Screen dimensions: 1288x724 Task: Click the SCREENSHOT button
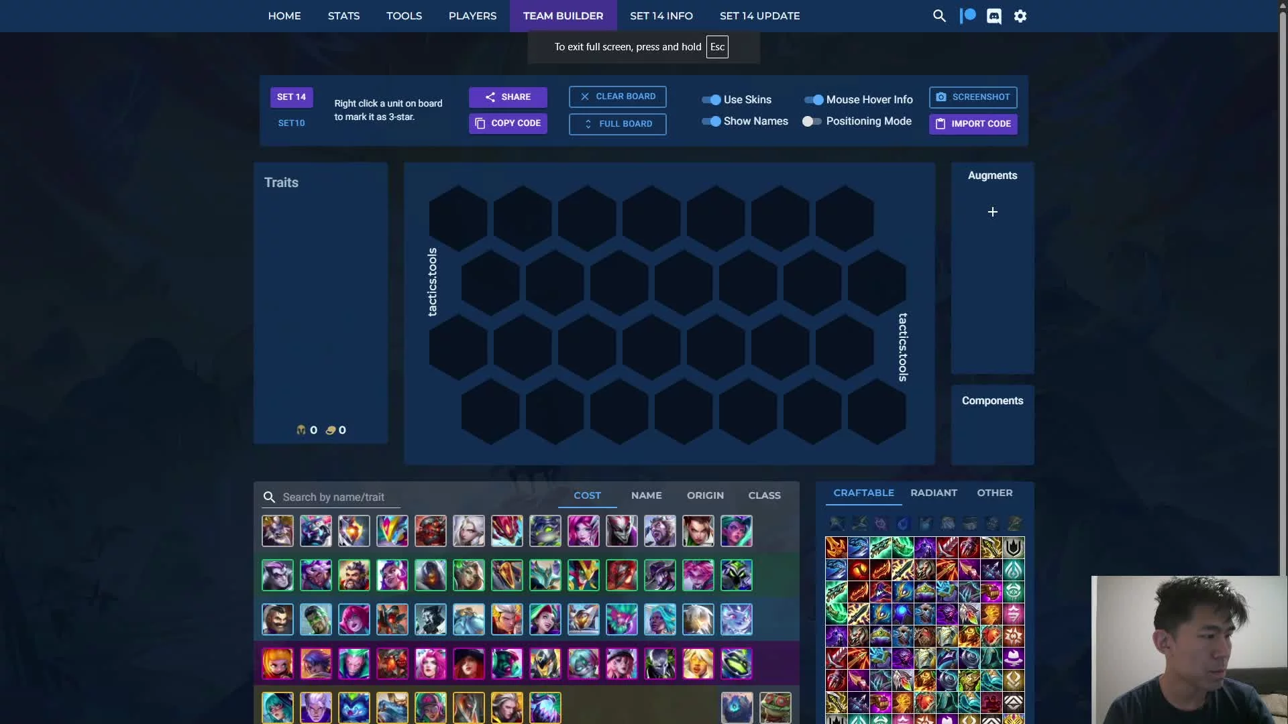coord(973,97)
